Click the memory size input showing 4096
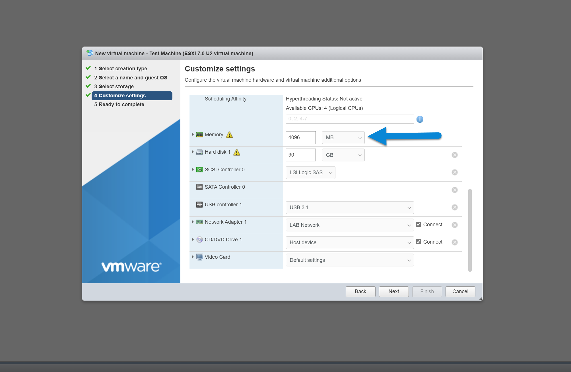The image size is (571, 372). (x=300, y=137)
